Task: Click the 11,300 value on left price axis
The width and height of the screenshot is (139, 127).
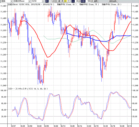Action: click(3, 37)
